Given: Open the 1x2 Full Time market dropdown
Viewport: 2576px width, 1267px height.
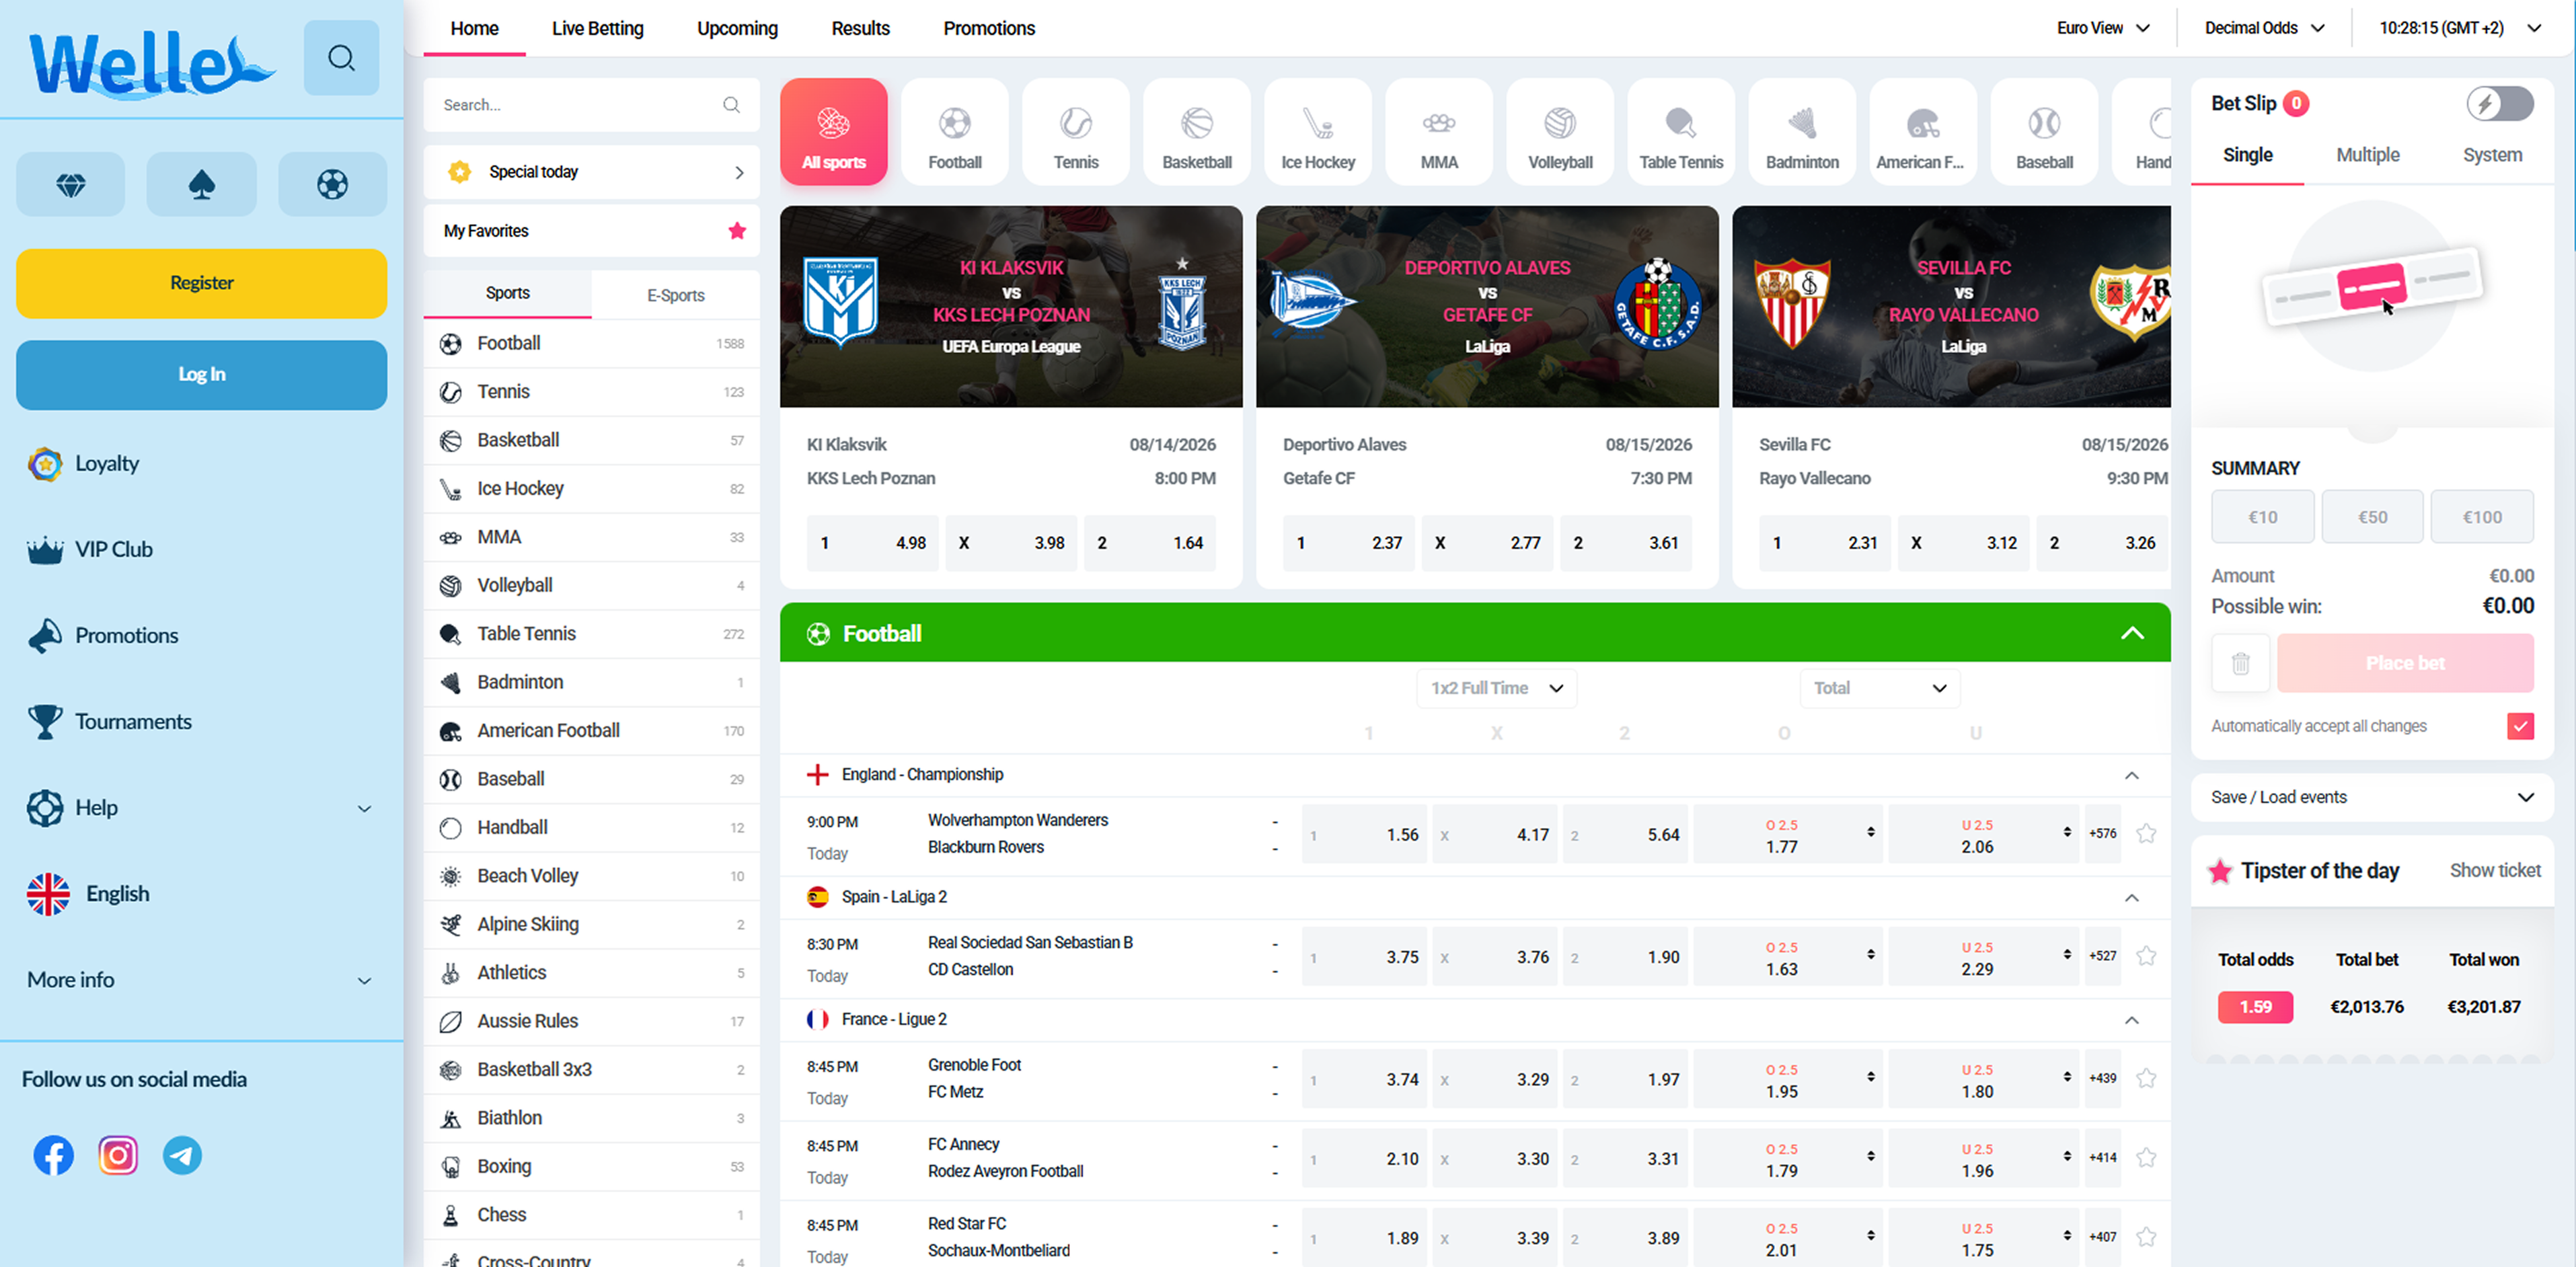Looking at the screenshot, I should pyautogui.click(x=1496, y=688).
